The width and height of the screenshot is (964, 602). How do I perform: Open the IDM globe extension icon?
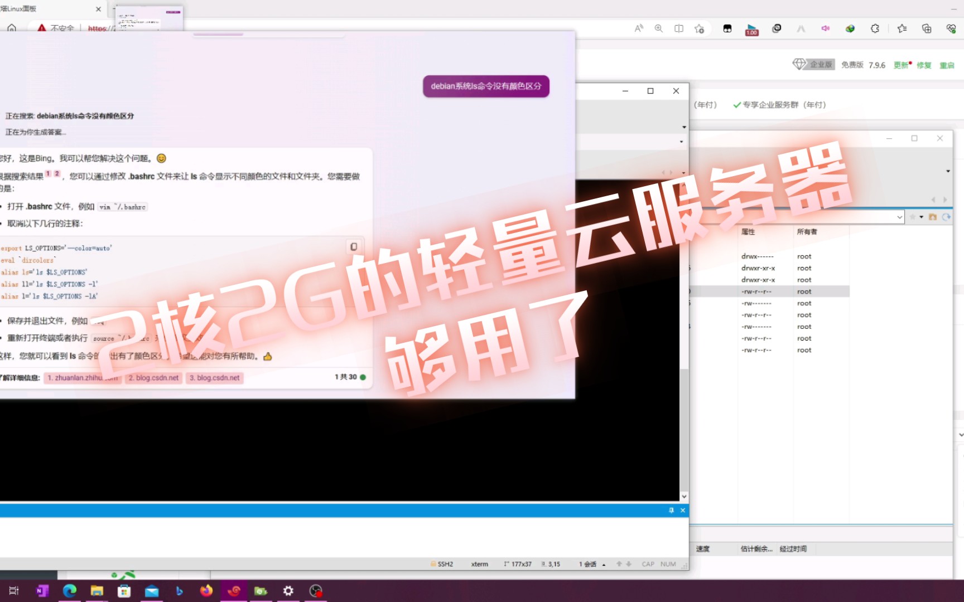pos(850,28)
